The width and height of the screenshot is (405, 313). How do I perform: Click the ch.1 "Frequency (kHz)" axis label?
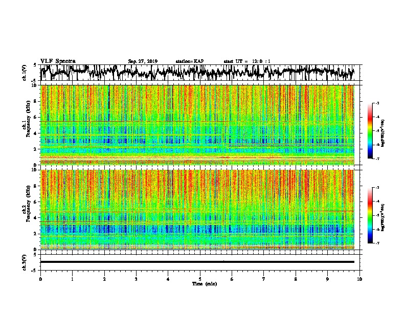pyautogui.click(x=28, y=119)
